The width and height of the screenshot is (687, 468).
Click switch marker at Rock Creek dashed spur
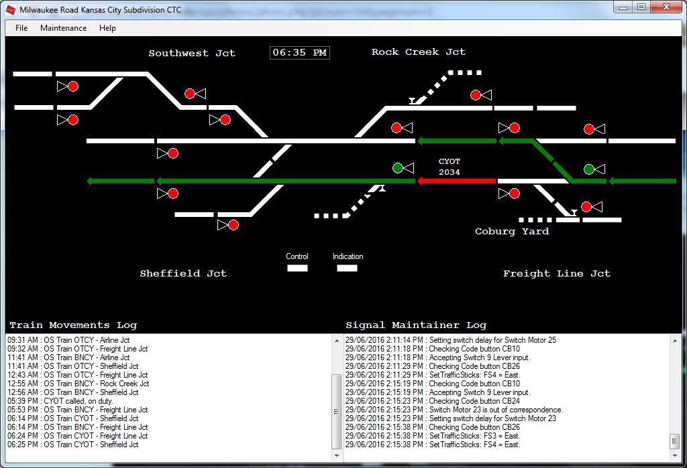413,101
